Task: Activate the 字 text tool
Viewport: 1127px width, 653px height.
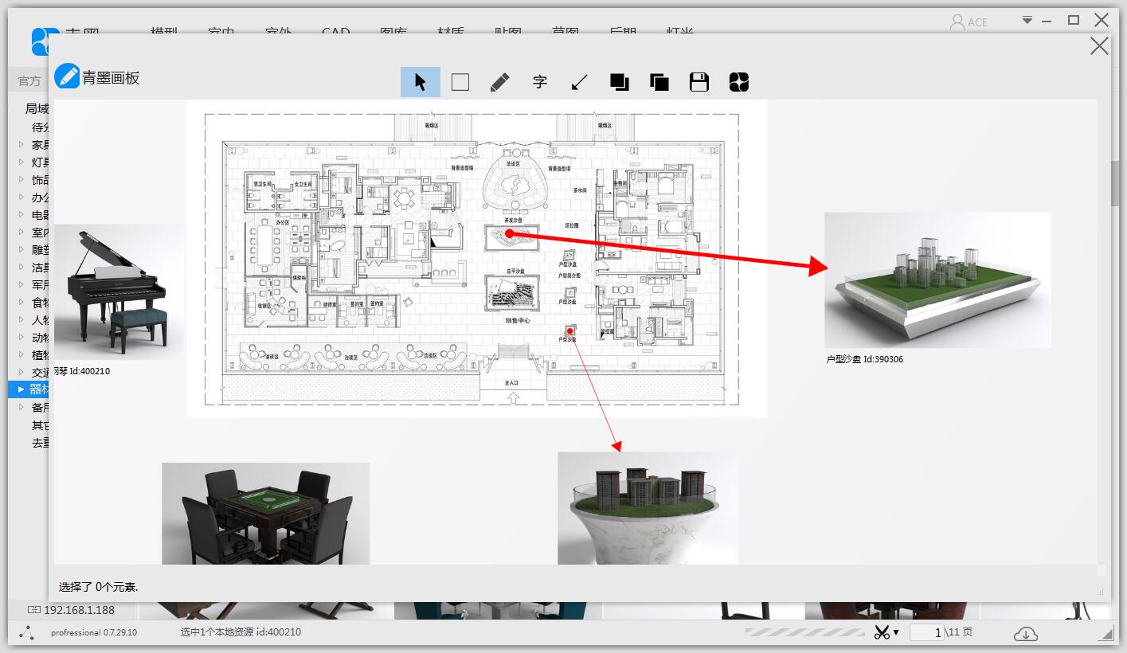Action: point(540,82)
